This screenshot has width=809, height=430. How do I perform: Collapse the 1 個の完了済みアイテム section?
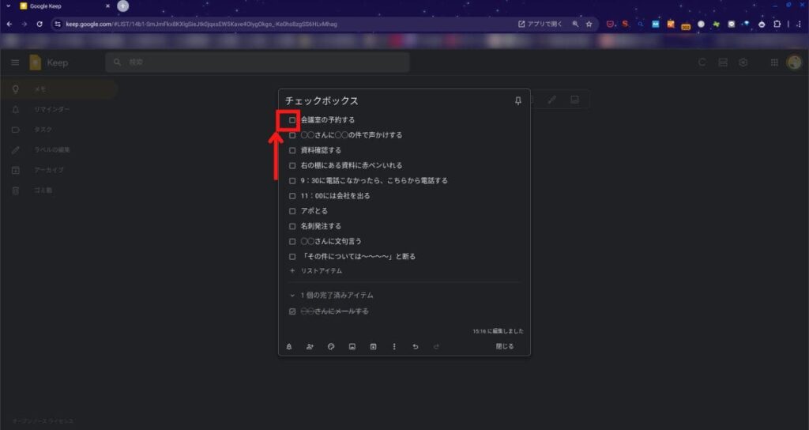(x=292, y=295)
